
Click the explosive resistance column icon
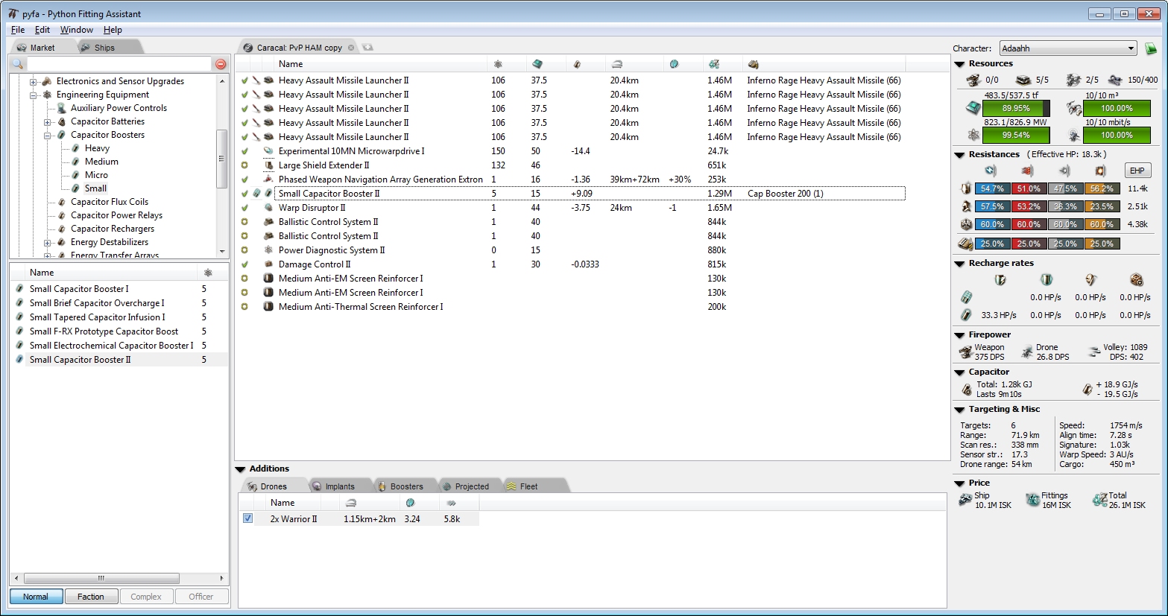pyautogui.click(x=1100, y=171)
